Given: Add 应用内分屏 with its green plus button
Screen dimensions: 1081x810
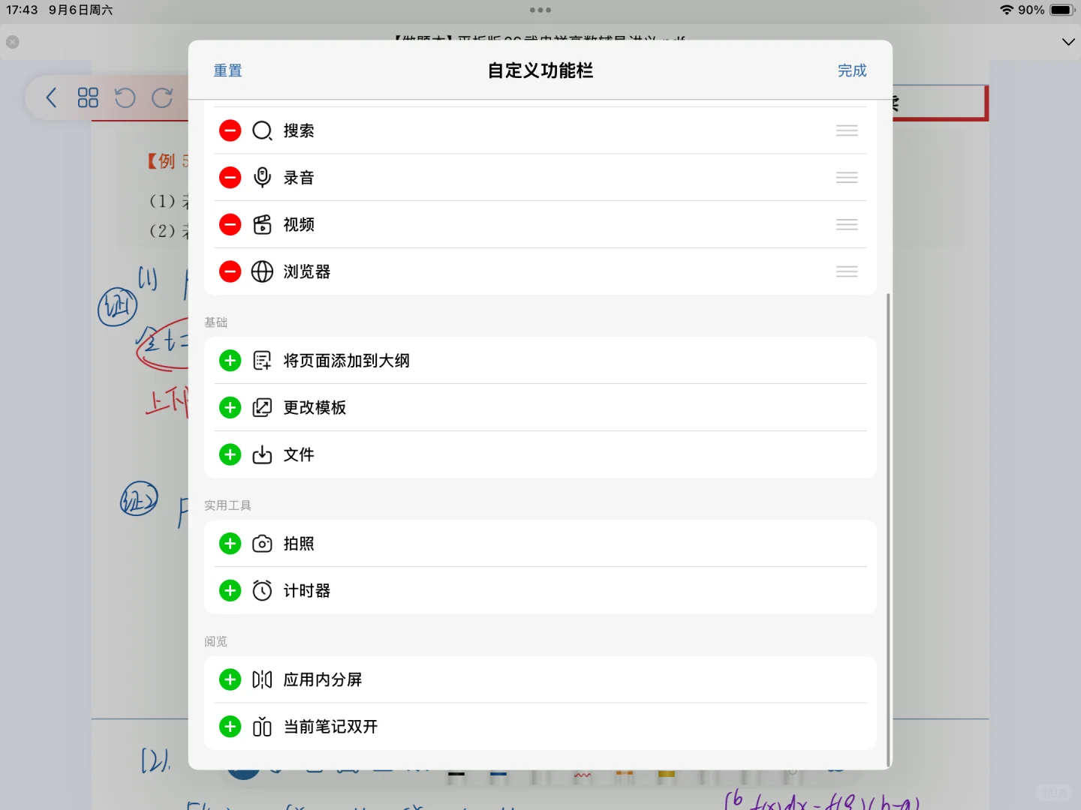Looking at the screenshot, I should (x=230, y=679).
